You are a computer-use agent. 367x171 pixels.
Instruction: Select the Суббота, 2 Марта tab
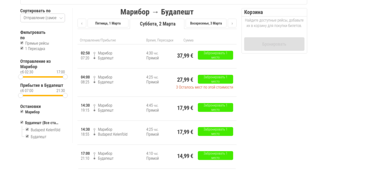[x=158, y=24]
